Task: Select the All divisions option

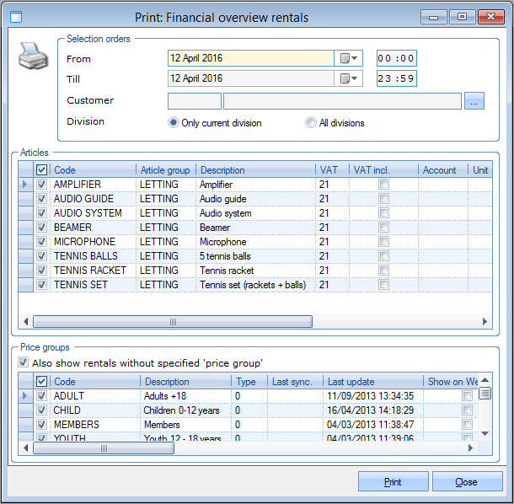Action: pos(311,123)
